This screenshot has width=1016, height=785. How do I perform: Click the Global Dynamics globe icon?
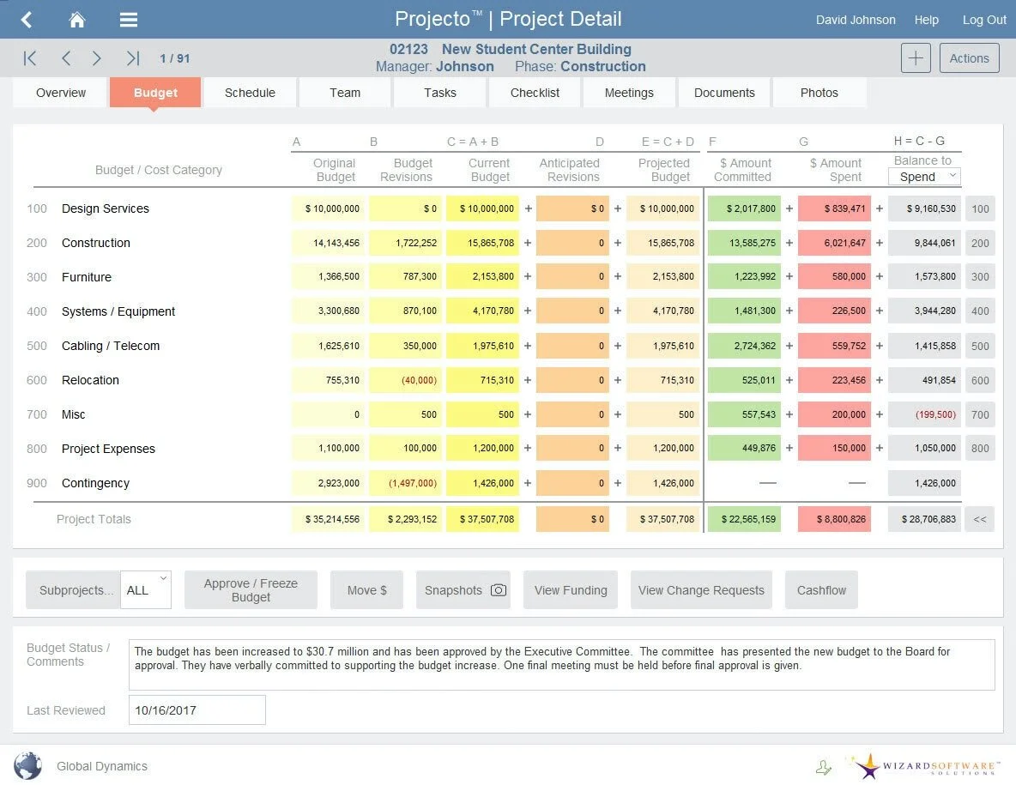(x=27, y=765)
